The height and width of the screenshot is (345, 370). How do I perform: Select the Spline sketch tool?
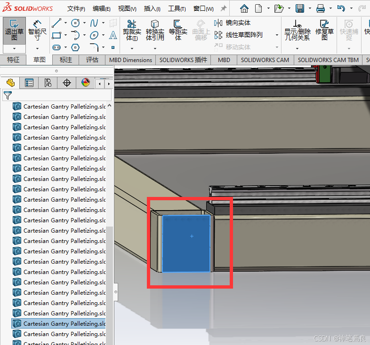(x=94, y=23)
